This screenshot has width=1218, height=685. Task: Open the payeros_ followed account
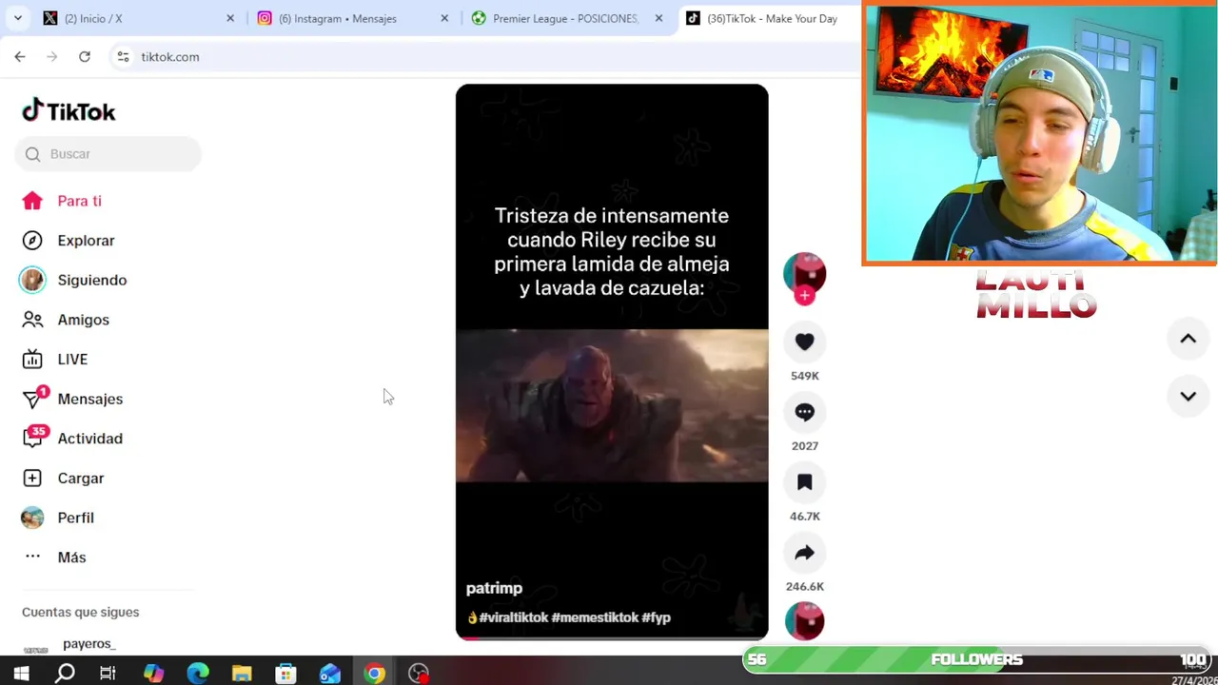(88, 644)
